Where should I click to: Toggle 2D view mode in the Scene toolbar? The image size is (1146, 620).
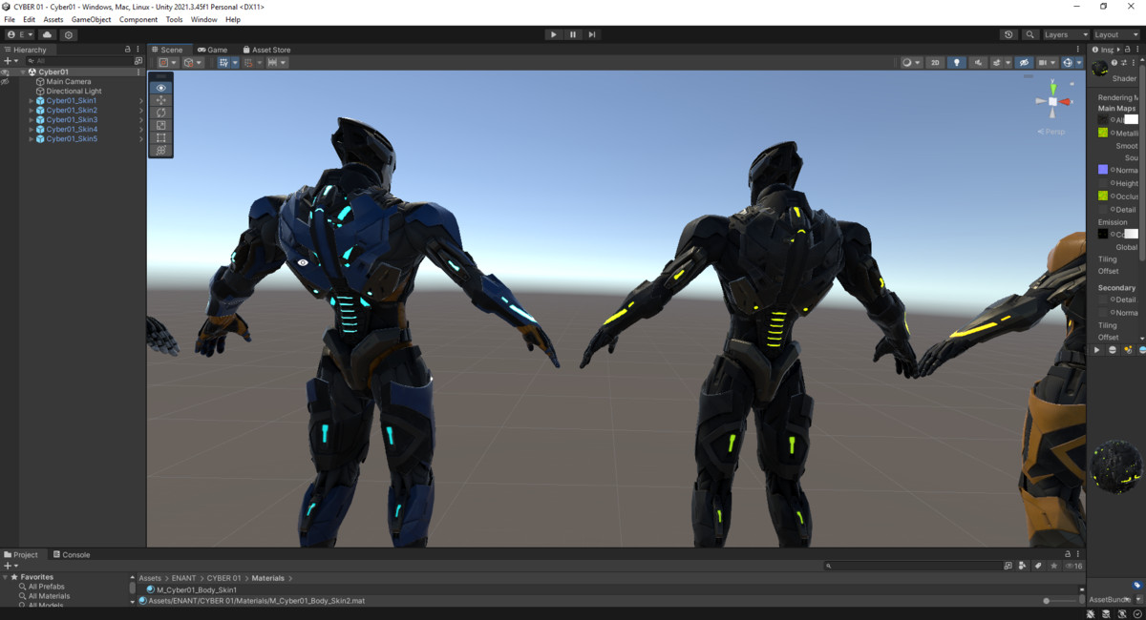coord(934,63)
